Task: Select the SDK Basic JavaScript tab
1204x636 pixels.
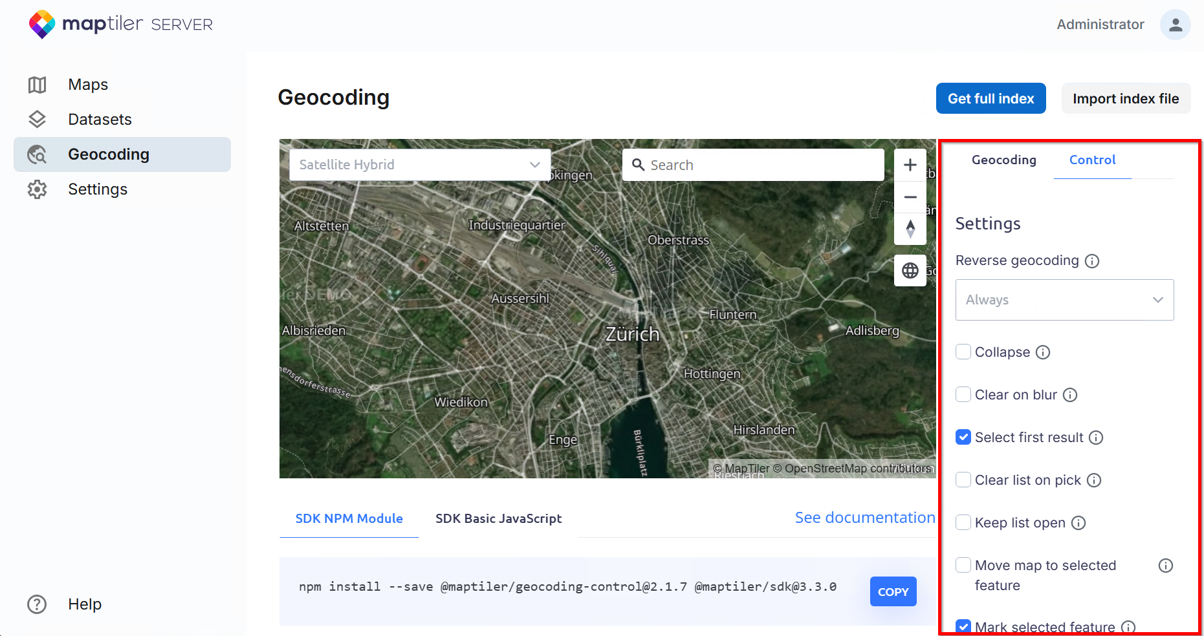Action: point(498,518)
